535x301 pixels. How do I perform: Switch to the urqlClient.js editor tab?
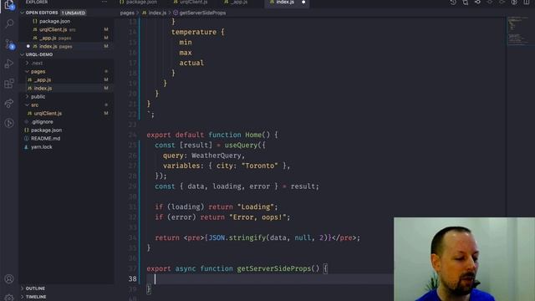[x=191, y=3]
